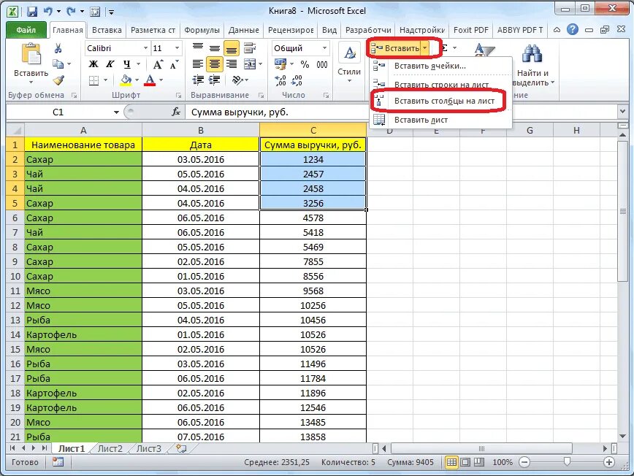Click the Undo arrow icon

coord(47,11)
